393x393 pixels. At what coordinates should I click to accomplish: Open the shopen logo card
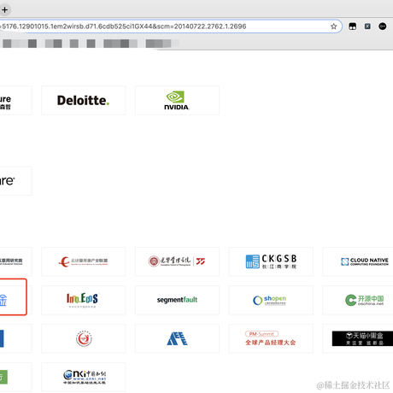271,300
